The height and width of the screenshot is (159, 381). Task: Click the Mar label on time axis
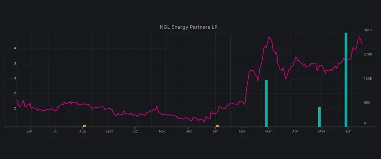point(268,131)
